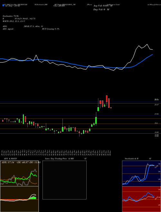Viewport: 161px width, 212px height.
Task: Click the 'MACD: 23.2, 21.1, 2.1 C' line
Action: [14, 21]
